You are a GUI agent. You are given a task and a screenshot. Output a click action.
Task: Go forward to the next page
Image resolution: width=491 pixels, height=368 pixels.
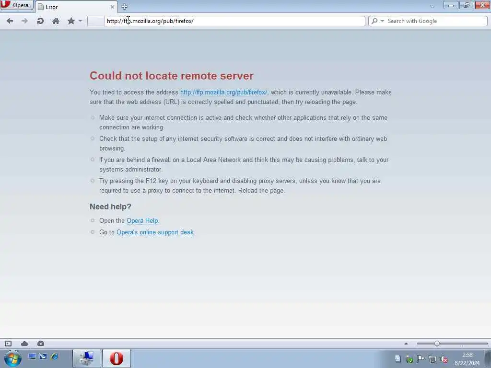pos(25,21)
